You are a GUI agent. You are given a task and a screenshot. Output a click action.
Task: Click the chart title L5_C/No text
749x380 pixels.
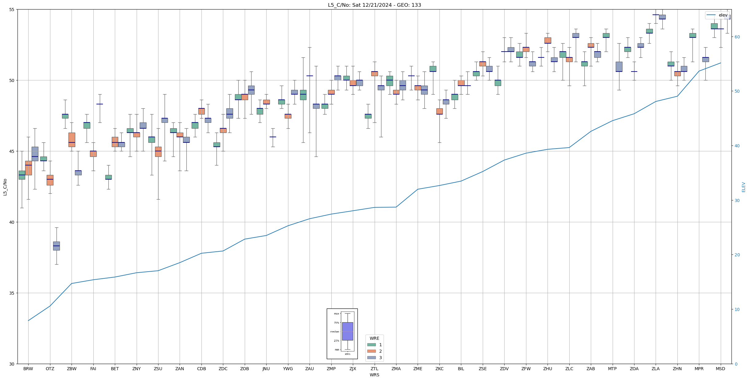[x=374, y=5]
